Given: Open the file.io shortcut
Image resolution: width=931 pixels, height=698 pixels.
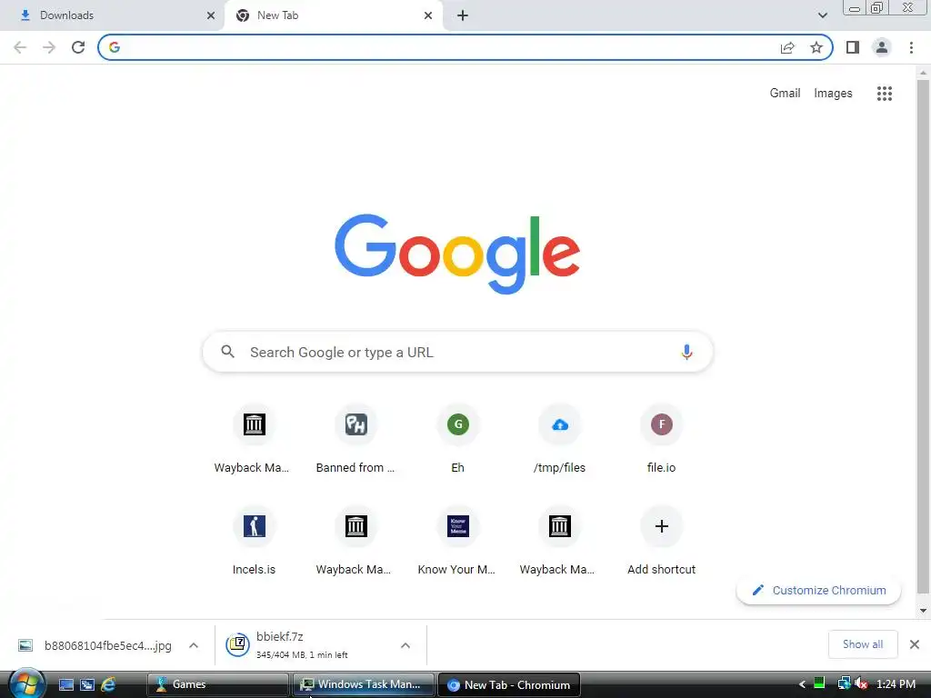Looking at the screenshot, I should coord(662,441).
